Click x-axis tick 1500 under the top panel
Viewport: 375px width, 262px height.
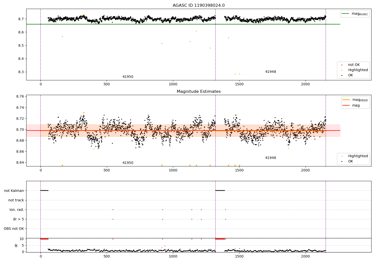(x=239, y=84)
